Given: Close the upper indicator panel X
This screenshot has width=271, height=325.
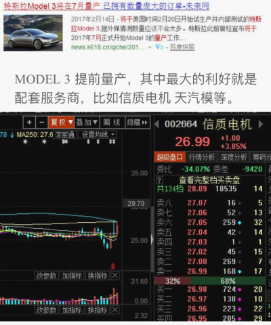Looking at the screenshot, I should pyautogui.click(x=114, y=276).
